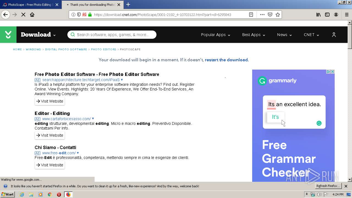Open Free Photo Editor Software ad title
The width and height of the screenshot is (352, 198).
click(97, 74)
